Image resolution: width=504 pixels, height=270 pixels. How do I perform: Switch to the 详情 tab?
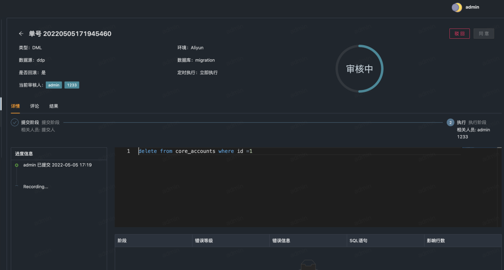15,106
